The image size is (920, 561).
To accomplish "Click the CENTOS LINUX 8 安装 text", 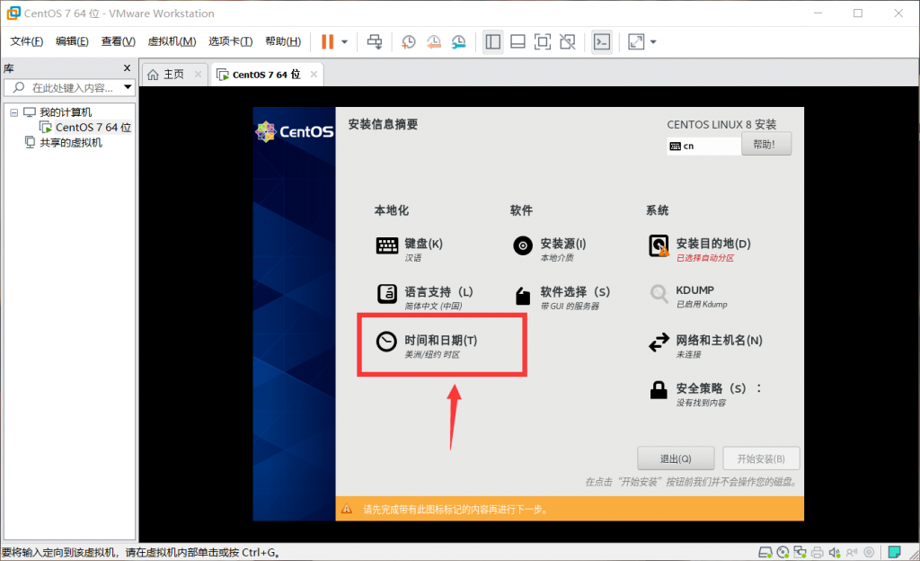I will pyautogui.click(x=721, y=124).
